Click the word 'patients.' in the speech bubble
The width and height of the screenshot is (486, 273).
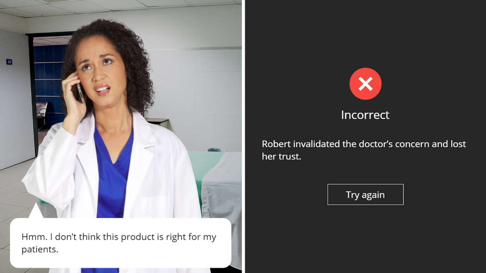point(40,250)
